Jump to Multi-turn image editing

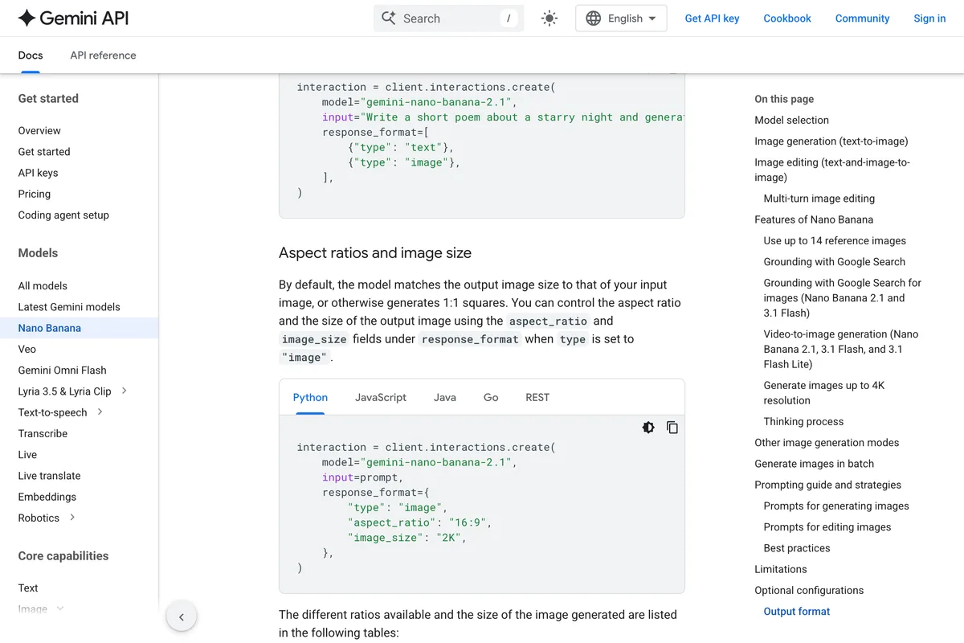click(x=819, y=199)
